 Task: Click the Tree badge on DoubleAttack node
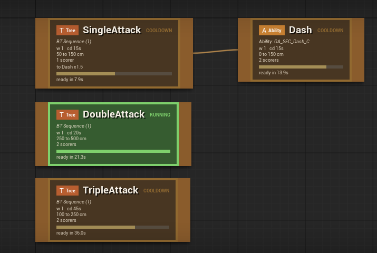pyautogui.click(x=67, y=114)
